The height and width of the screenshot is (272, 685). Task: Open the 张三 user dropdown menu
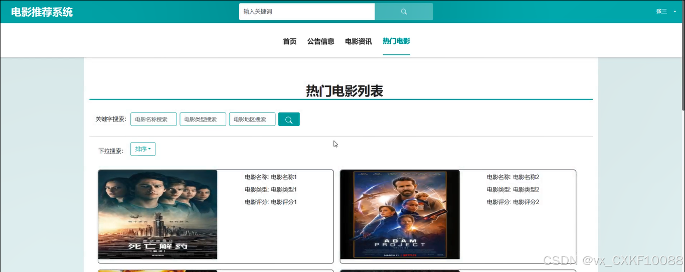click(666, 11)
